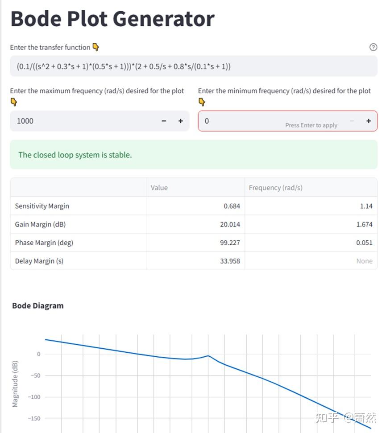Viewport: 386px width, 433px height.
Task: Click the "Frequency (rad/s)" column header
Action: coord(275,188)
